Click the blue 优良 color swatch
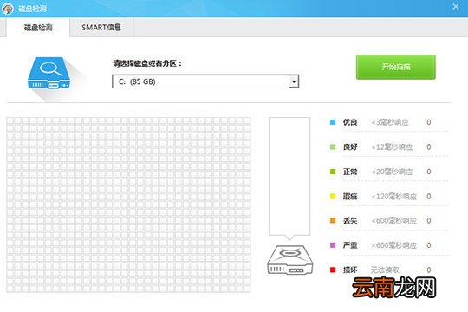This screenshot has height=312, width=468. point(333,122)
